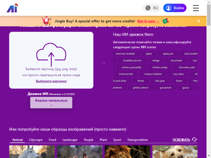Click the Выберите картинку link
Viewport: 211px width, 158px height.
click(x=51, y=81)
